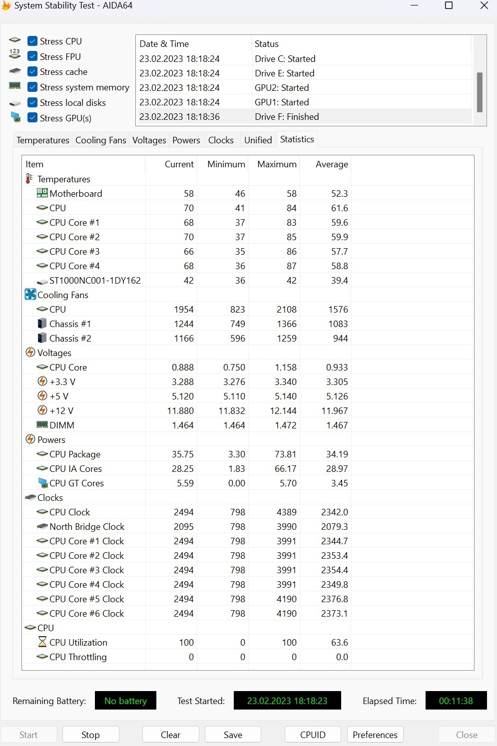Screen dimensions: 497x746
Task: Click the +3.3 V lightning icon
Action: [x=43, y=381]
